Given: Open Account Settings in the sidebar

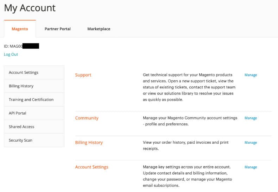Looking at the screenshot, I should (x=24, y=73).
